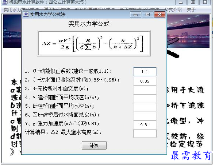The image size is (215, 167).
Task: Focus the α动能修正系数 input showing 1.1
Action: point(145,72)
